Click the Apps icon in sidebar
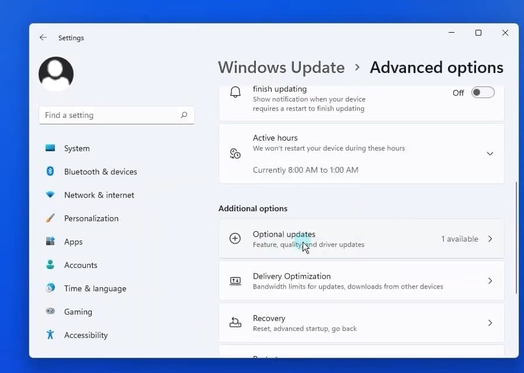524x373 pixels. click(50, 241)
